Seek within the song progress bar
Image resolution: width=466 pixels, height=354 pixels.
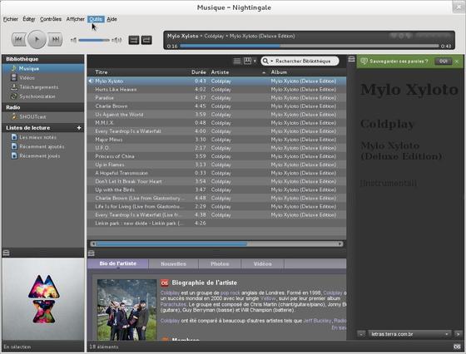click(310, 46)
